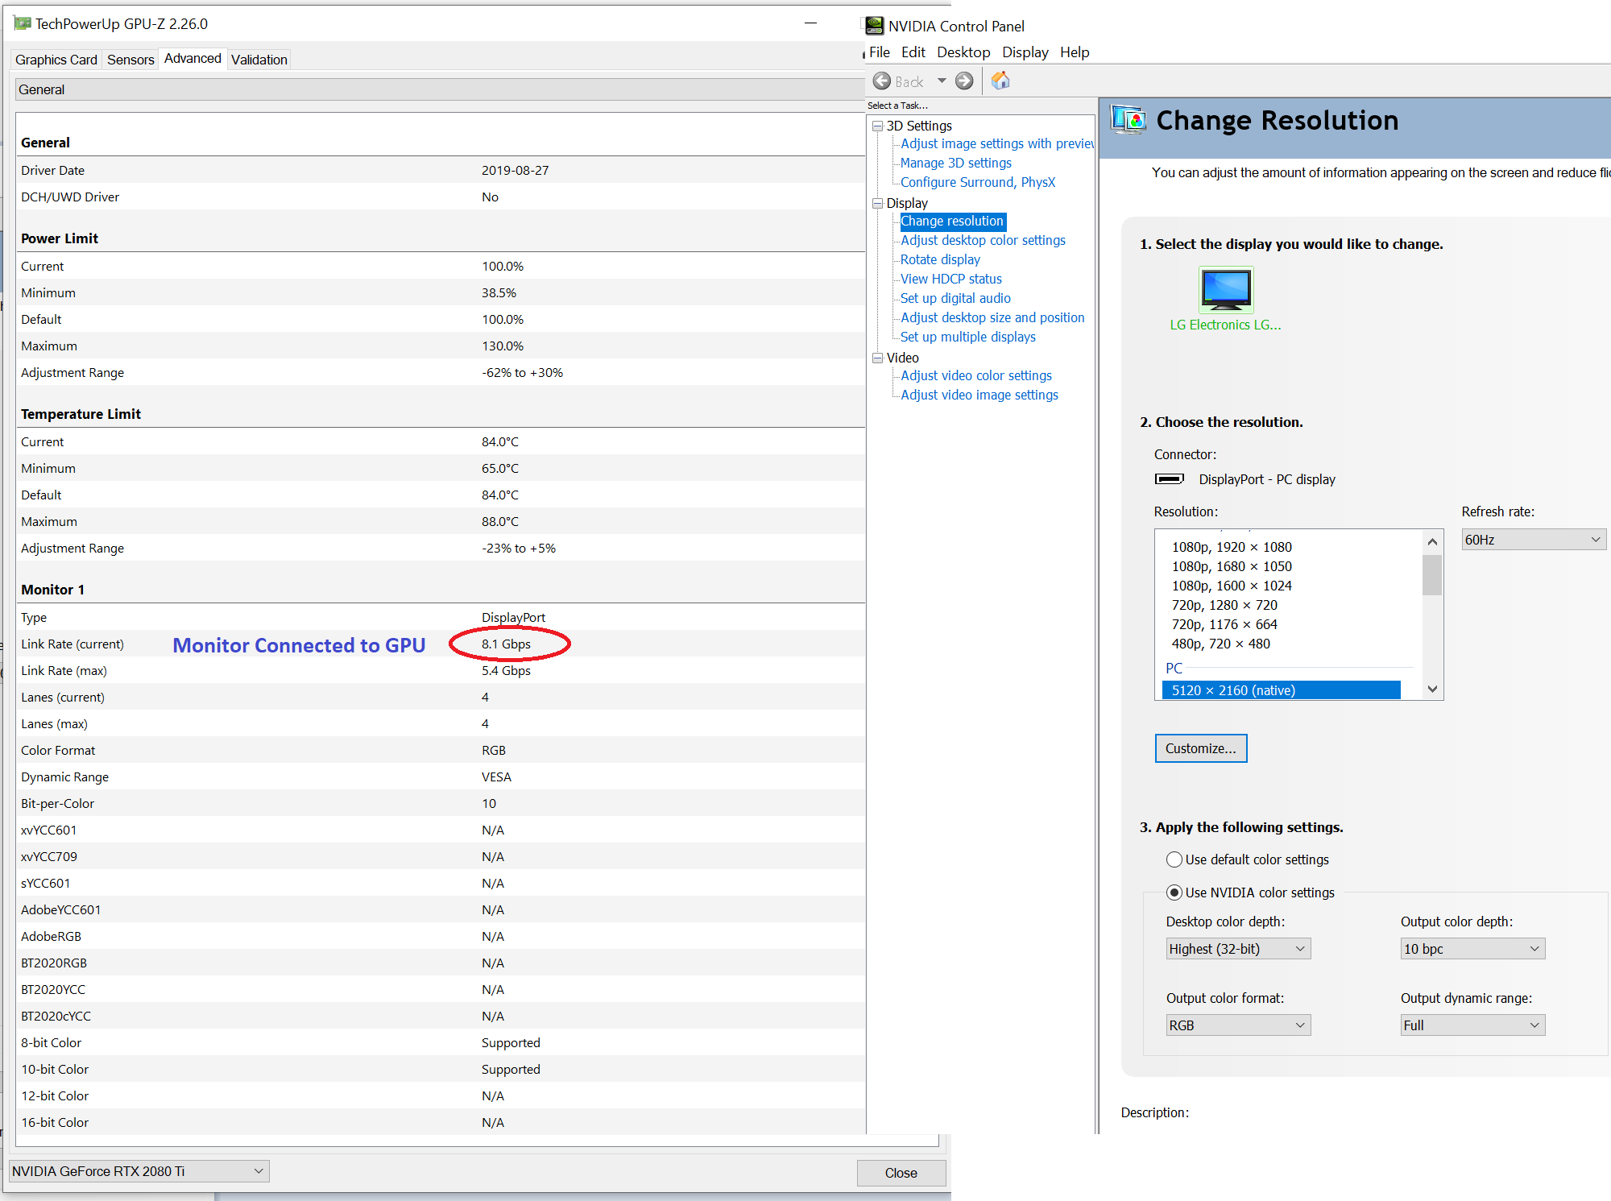Select Use NVIDIA color settings radio button
The image size is (1611, 1201).
pos(1174,892)
